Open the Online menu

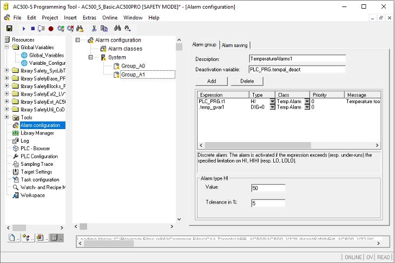(x=109, y=17)
